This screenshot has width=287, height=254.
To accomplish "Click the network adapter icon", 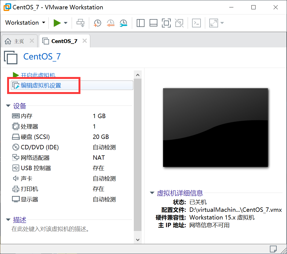I will point(16,158).
